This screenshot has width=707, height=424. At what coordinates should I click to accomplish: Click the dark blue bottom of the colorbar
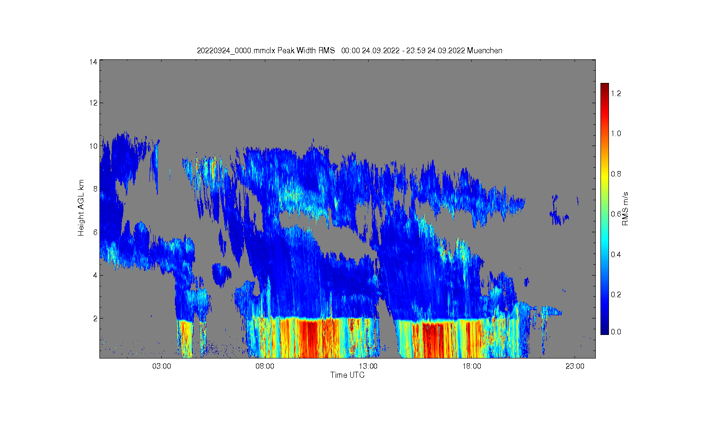605,331
